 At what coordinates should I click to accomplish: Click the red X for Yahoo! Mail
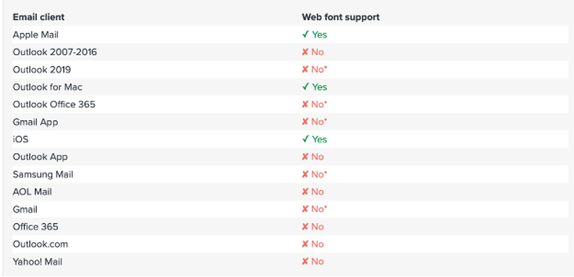pos(305,261)
